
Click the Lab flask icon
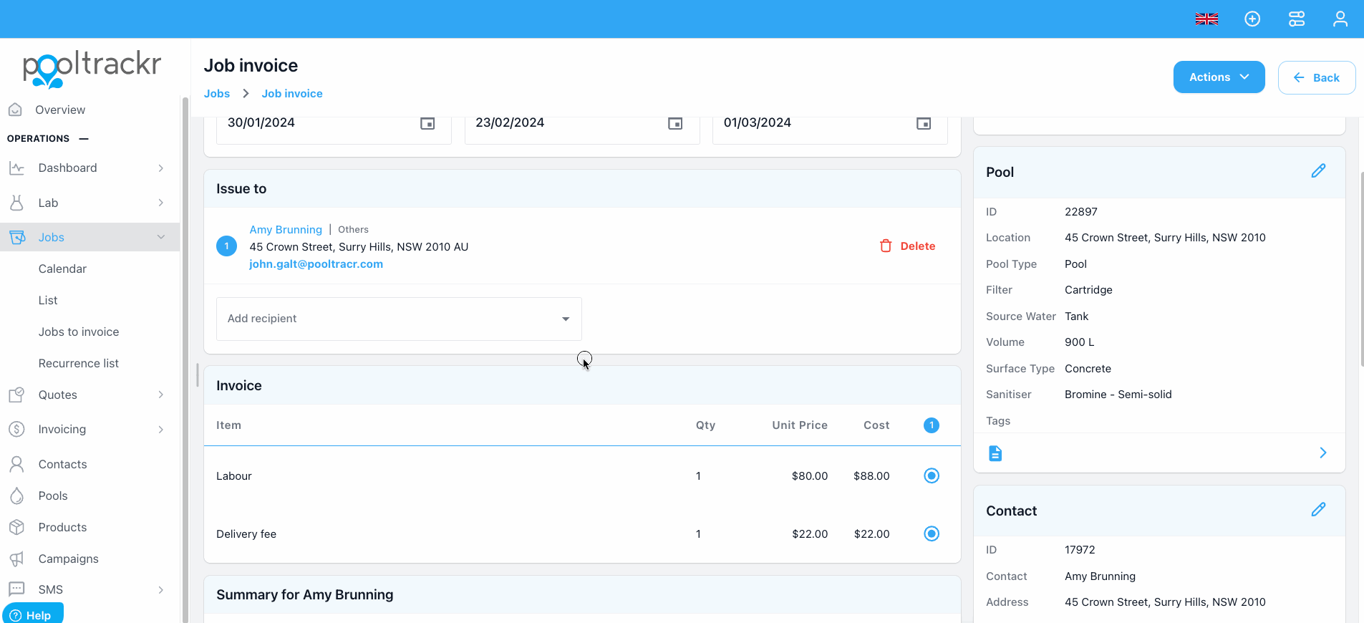[17, 203]
